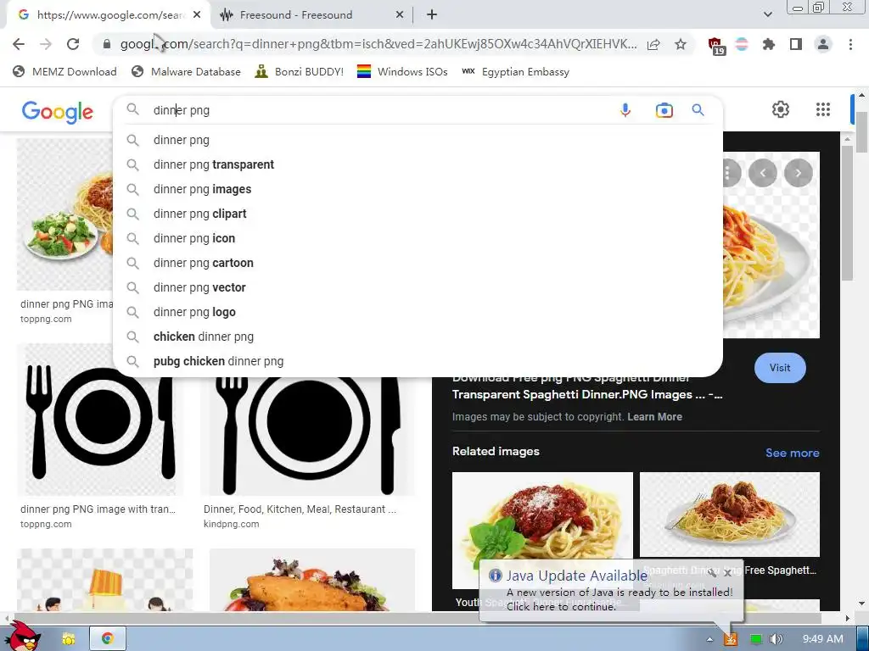Open the related spaghetti meatballs thumbnail
This screenshot has width=869, height=651.
[x=729, y=515]
